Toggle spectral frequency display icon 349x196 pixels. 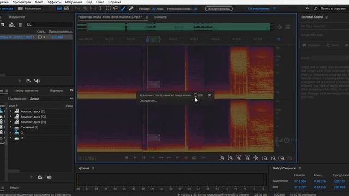click(x=59, y=9)
